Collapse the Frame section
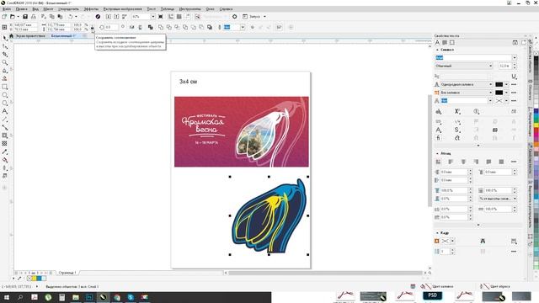The image size is (539, 303). [437, 233]
